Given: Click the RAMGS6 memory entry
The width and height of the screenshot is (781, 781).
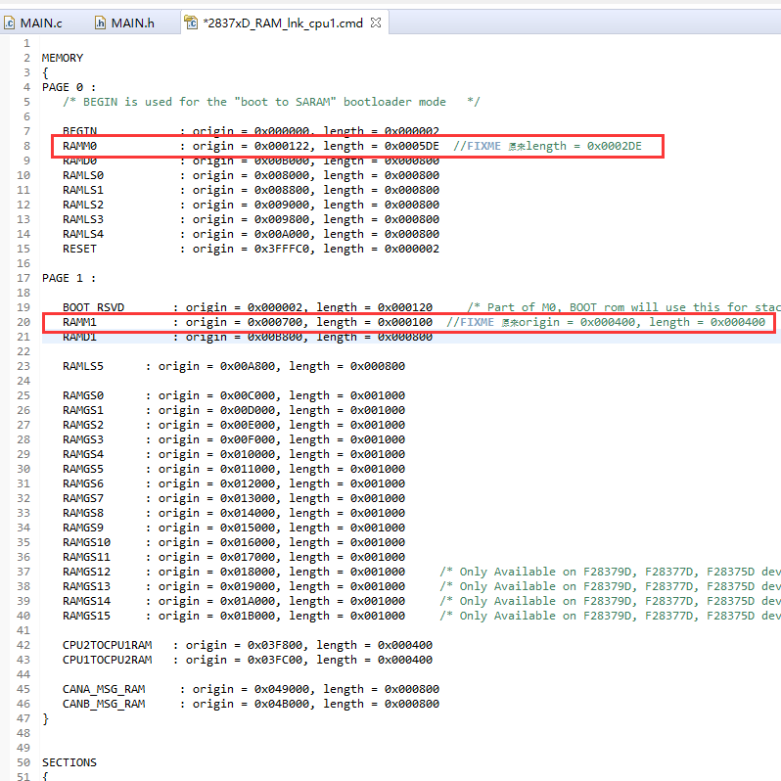Looking at the screenshot, I should tap(83, 483).
